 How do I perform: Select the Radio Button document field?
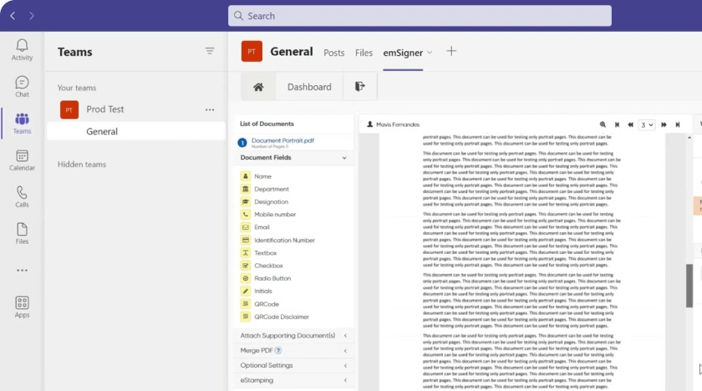tap(272, 278)
